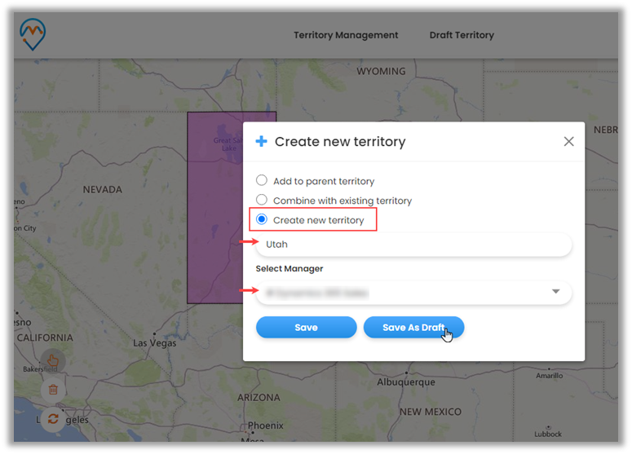Click the Phoenix city label on map
Image resolution: width=632 pixels, height=454 pixels.
[x=266, y=425]
